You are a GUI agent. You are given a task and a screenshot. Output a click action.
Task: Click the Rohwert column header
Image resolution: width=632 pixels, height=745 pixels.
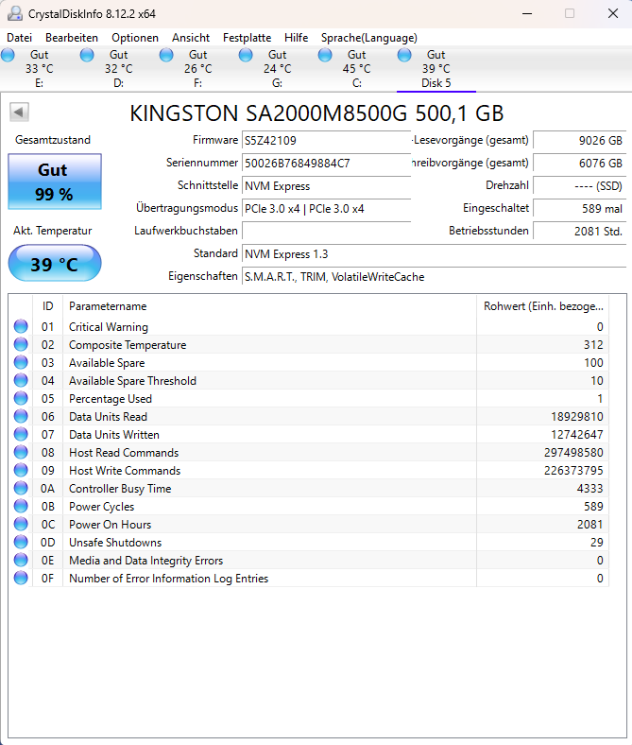(543, 306)
